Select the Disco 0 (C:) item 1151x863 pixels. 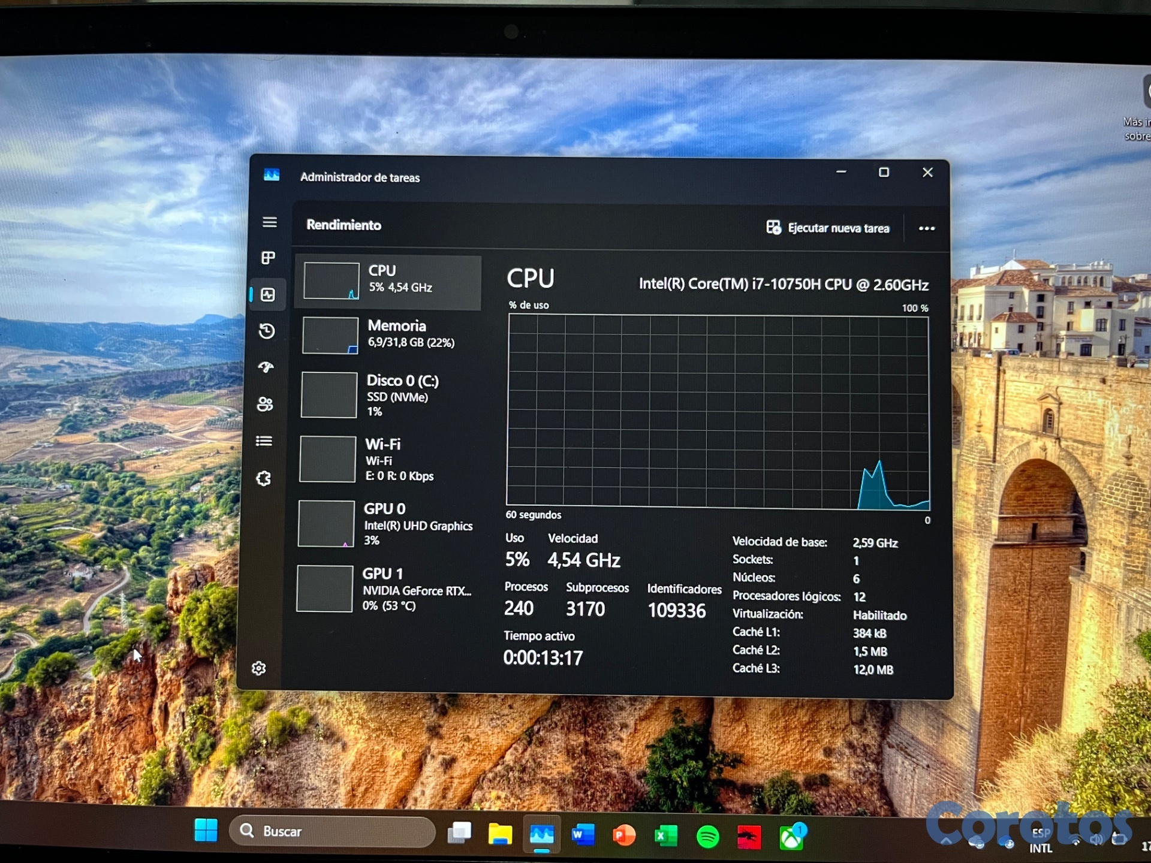pyautogui.click(x=387, y=395)
